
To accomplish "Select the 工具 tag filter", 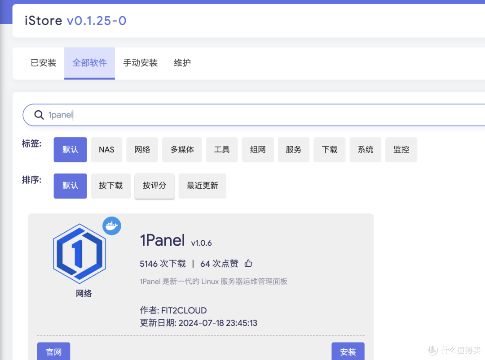I will pos(222,149).
